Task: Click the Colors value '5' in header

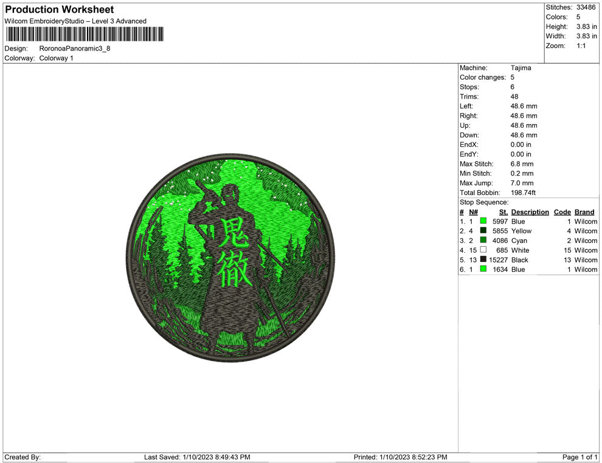Action: tap(578, 17)
